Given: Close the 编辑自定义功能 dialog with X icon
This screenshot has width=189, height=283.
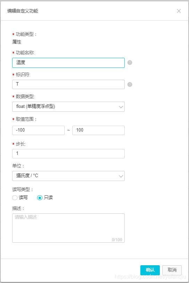Looking at the screenshot, I should pyautogui.click(x=179, y=11).
